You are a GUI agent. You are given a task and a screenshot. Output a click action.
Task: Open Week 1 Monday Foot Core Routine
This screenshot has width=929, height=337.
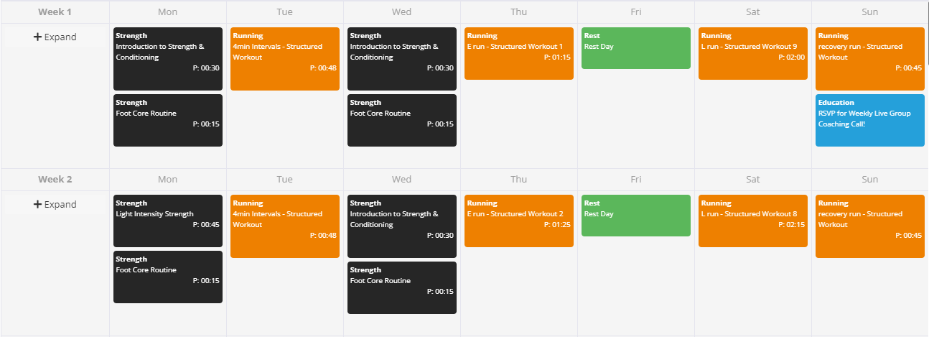[x=168, y=120]
